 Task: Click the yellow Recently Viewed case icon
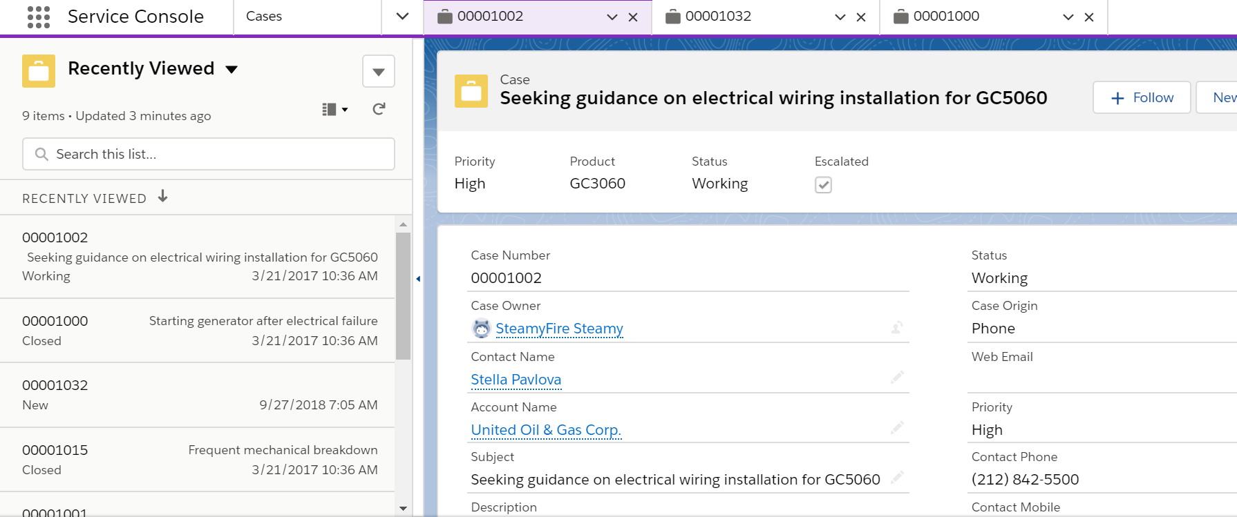tap(39, 71)
